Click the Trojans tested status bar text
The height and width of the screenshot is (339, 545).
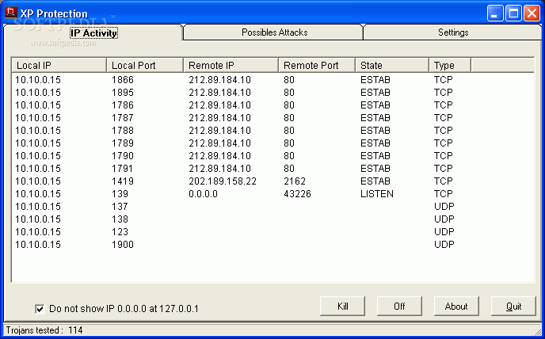[44, 330]
